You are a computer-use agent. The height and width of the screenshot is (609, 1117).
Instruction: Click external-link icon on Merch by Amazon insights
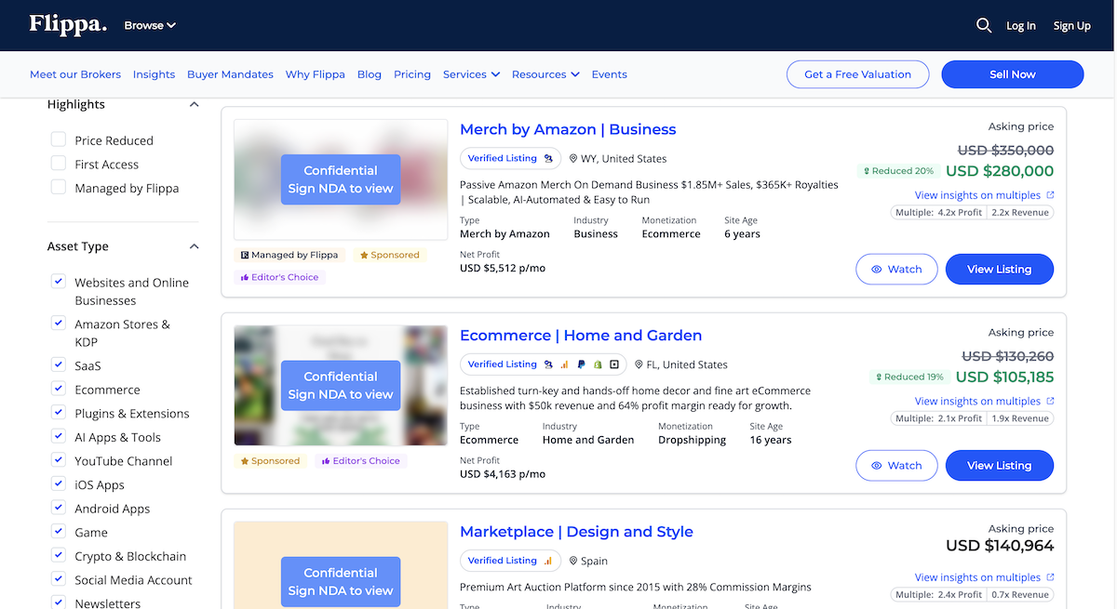pyautogui.click(x=1051, y=195)
